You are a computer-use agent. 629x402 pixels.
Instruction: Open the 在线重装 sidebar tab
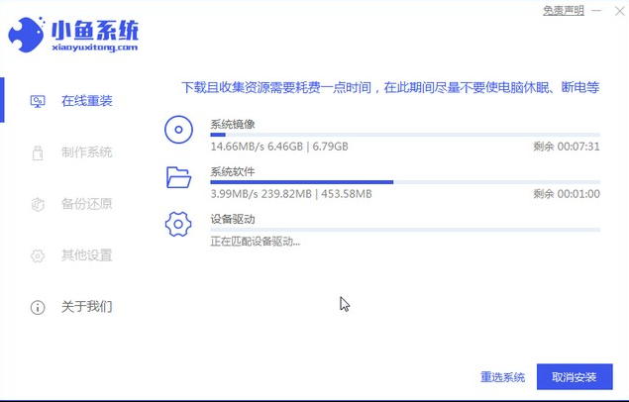coord(86,101)
